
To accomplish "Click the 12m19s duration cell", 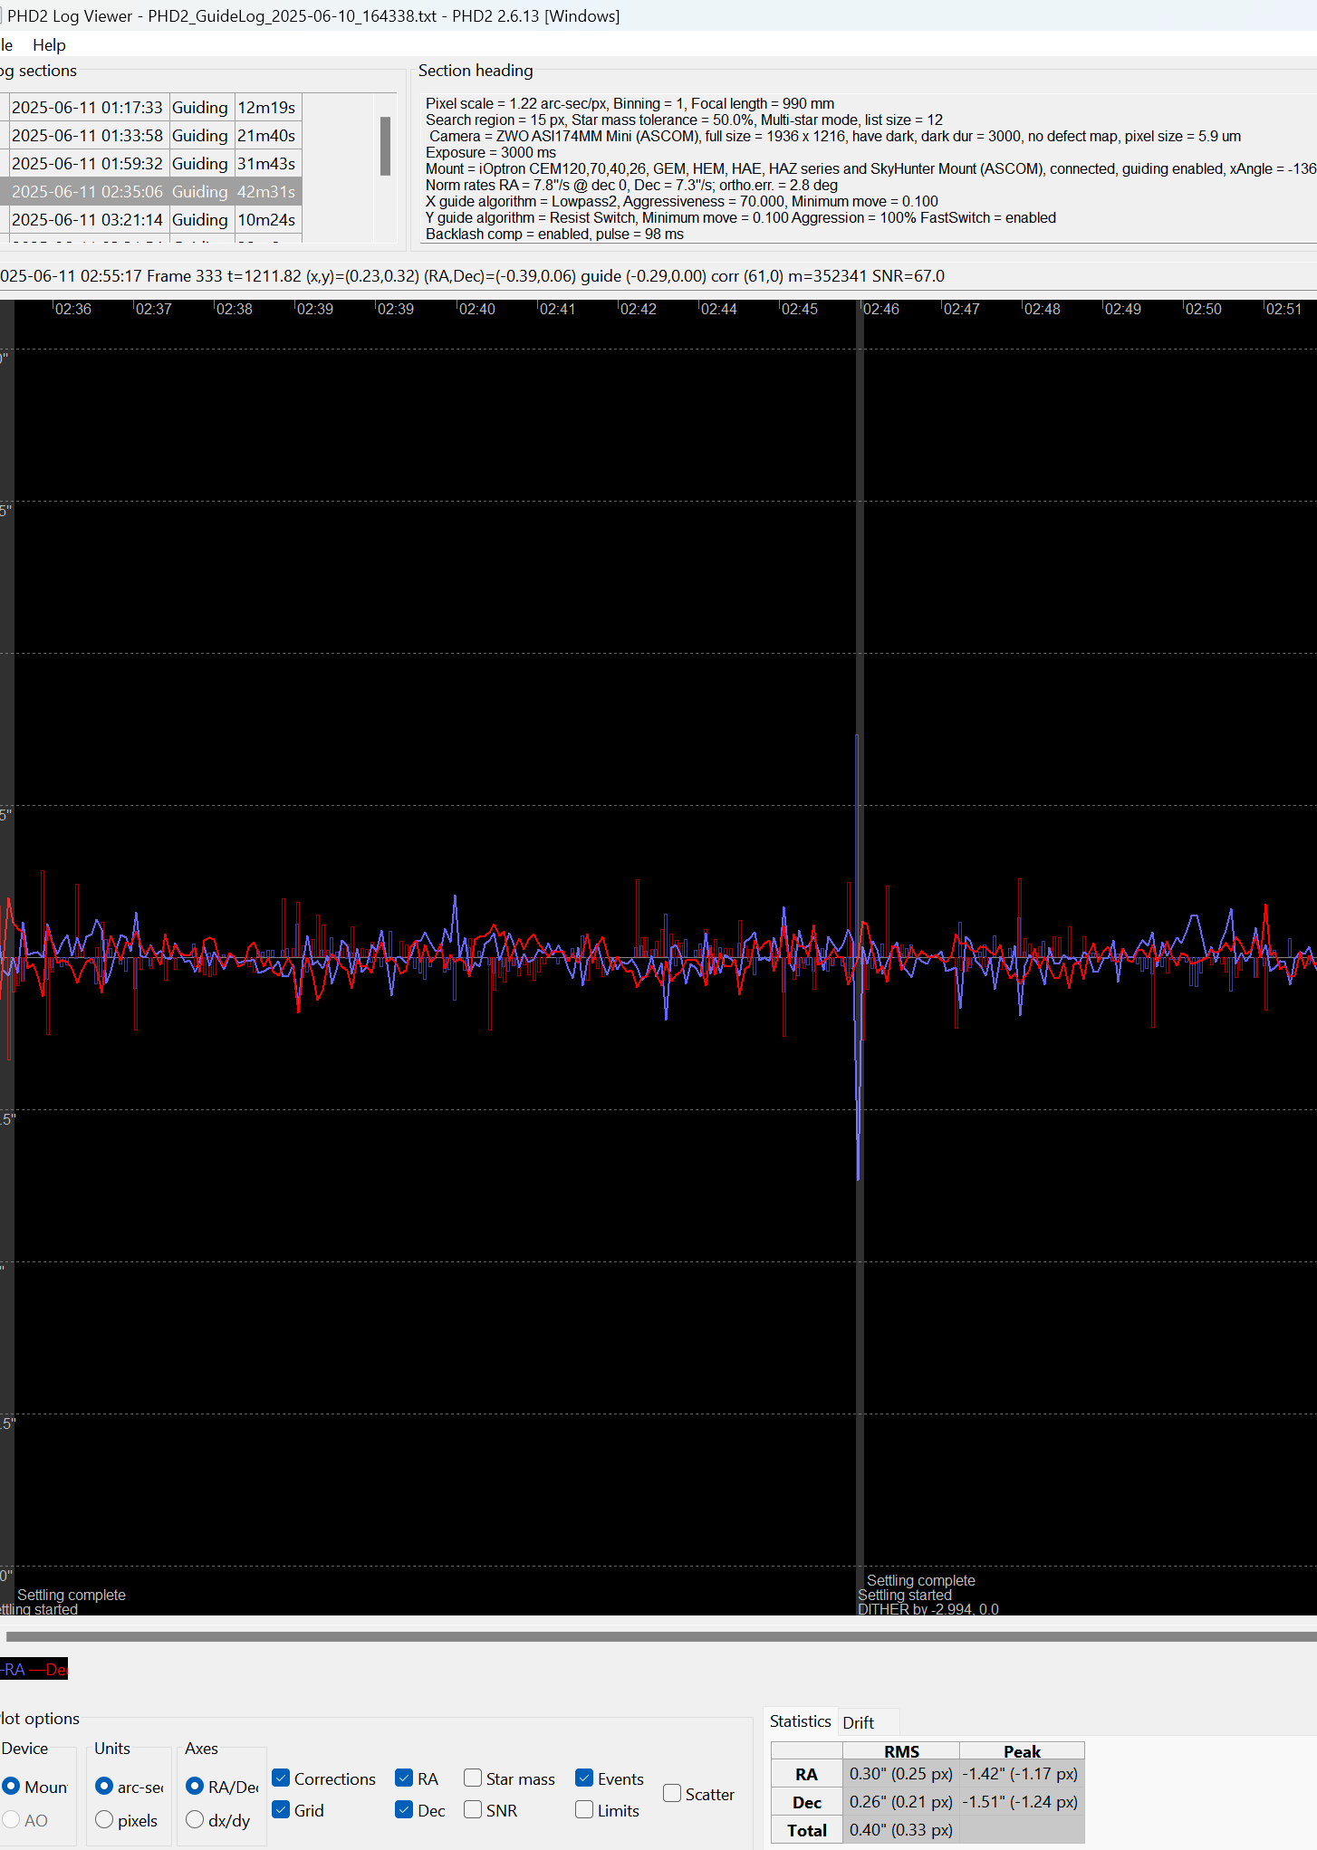I will pos(267,108).
